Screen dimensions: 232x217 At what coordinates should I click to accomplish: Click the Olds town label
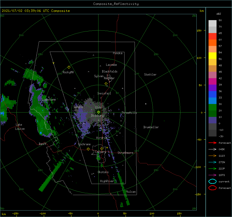(x=98, y=108)
